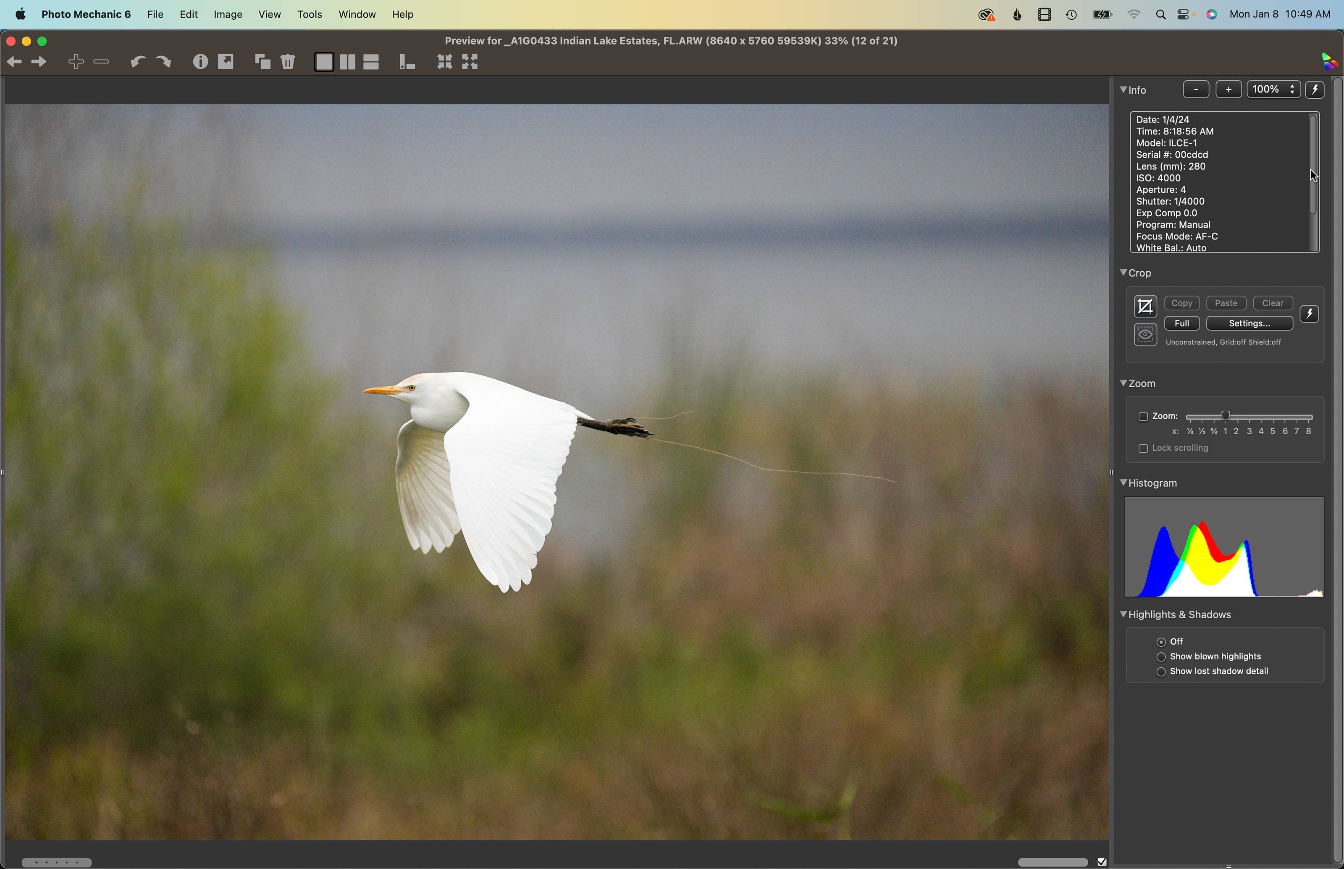Untag the photo with the minus icon
This screenshot has height=869, width=1344.
tap(102, 62)
